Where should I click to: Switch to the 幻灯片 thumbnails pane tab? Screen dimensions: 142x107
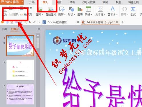15,29
